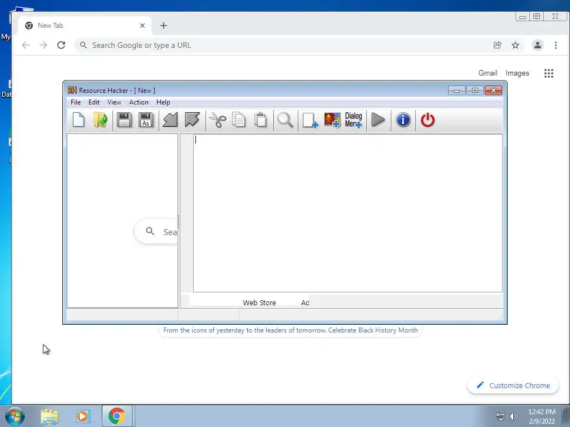Open the Action menu
Viewport: 570px width, 427px height.
[139, 102]
